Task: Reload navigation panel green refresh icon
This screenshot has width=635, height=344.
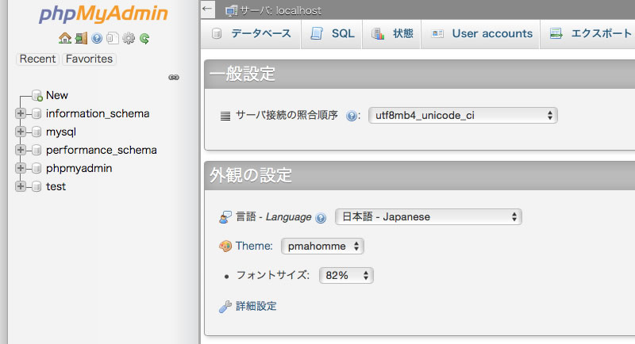Action: pyautogui.click(x=144, y=38)
